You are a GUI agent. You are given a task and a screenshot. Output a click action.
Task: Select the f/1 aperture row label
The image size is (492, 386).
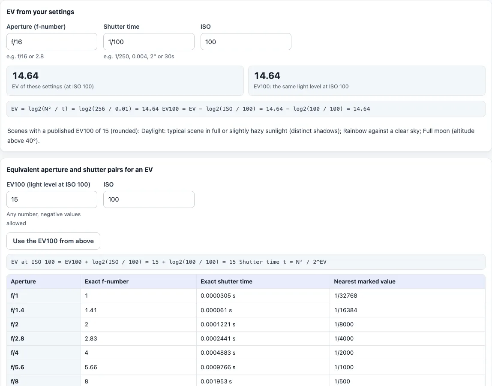[x=15, y=296]
